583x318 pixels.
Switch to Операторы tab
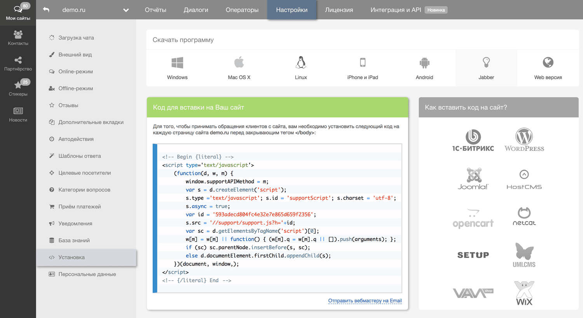pos(242,10)
